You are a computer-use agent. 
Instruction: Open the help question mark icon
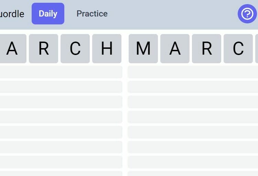coord(247,14)
